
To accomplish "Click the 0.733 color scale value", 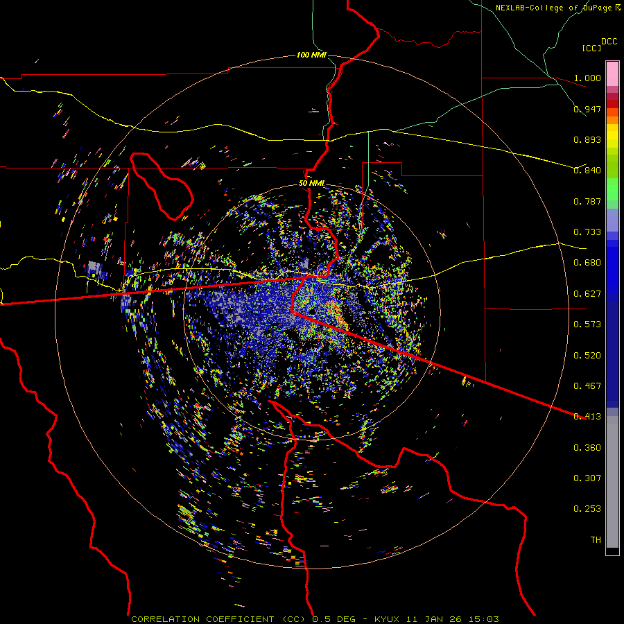I will click(x=587, y=232).
